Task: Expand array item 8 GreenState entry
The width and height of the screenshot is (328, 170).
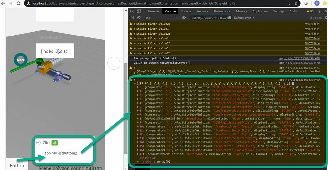Action: click(138, 118)
